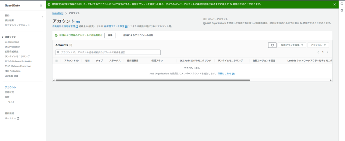The width and height of the screenshot is (345, 141).
Task: Click page number 1 in pagination
Action: click(x=323, y=52)
